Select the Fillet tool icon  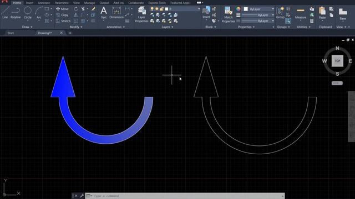83,15
